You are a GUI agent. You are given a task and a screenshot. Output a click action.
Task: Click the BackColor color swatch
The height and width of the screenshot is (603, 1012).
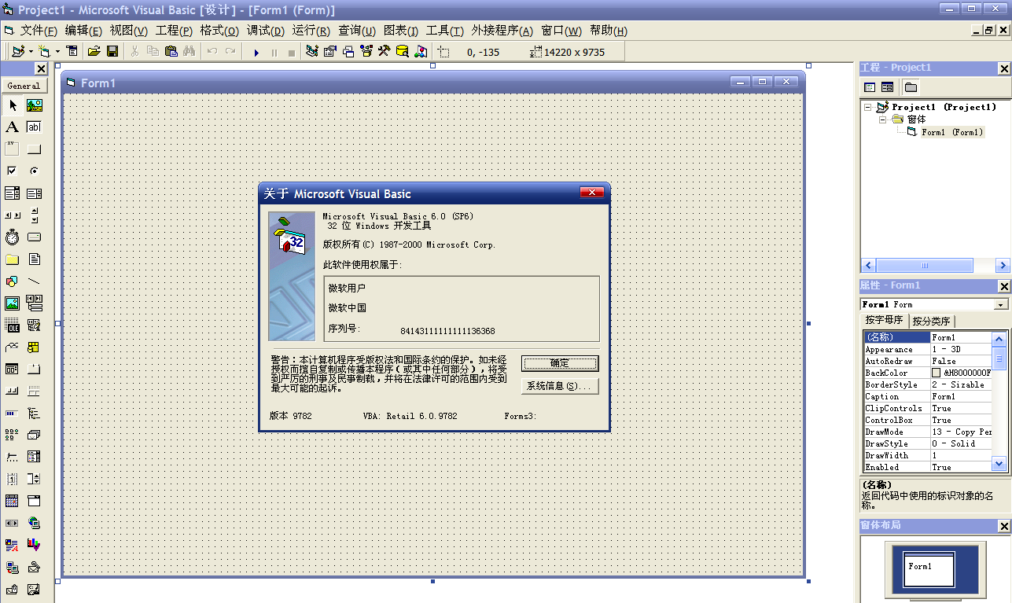click(x=937, y=373)
